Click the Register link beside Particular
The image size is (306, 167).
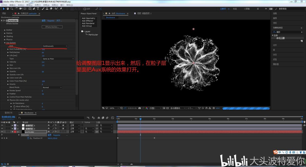pos(51,21)
